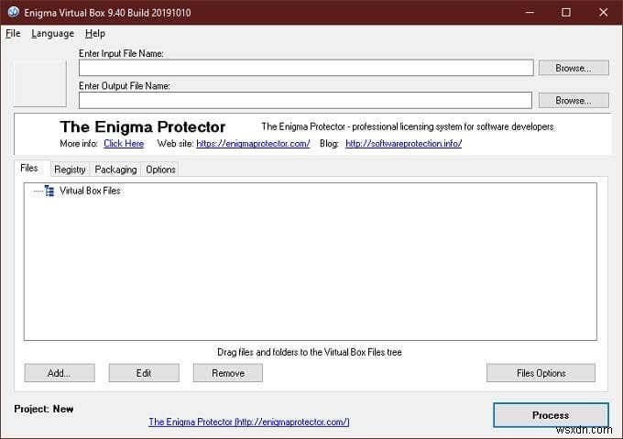623x439 pixels.
Task: Switch to the Options tab
Action: 160,170
